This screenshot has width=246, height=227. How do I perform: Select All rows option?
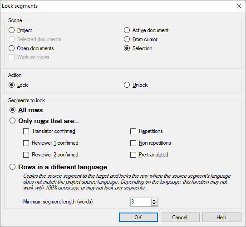tap(12, 110)
